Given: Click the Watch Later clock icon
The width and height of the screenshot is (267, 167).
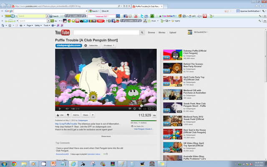Looking at the screenshot, I should click(140, 109).
